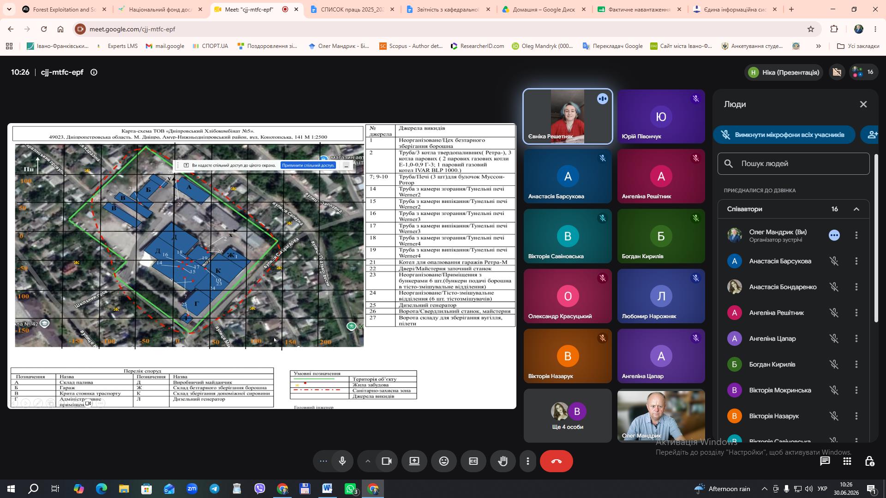886x498 pixels.
Task: Open audio settings chevron beside microphone
Action: pos(368,461)
